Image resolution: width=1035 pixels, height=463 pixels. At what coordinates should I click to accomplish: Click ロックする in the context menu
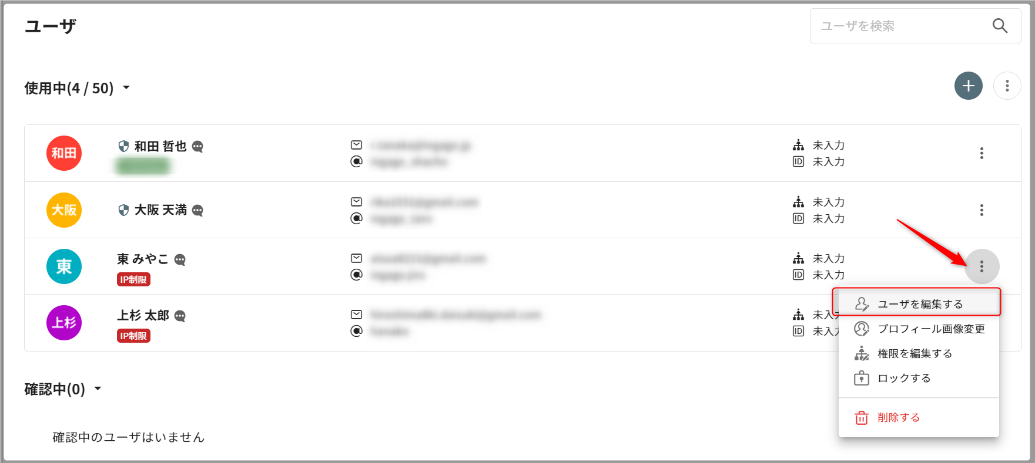(904, 378)
